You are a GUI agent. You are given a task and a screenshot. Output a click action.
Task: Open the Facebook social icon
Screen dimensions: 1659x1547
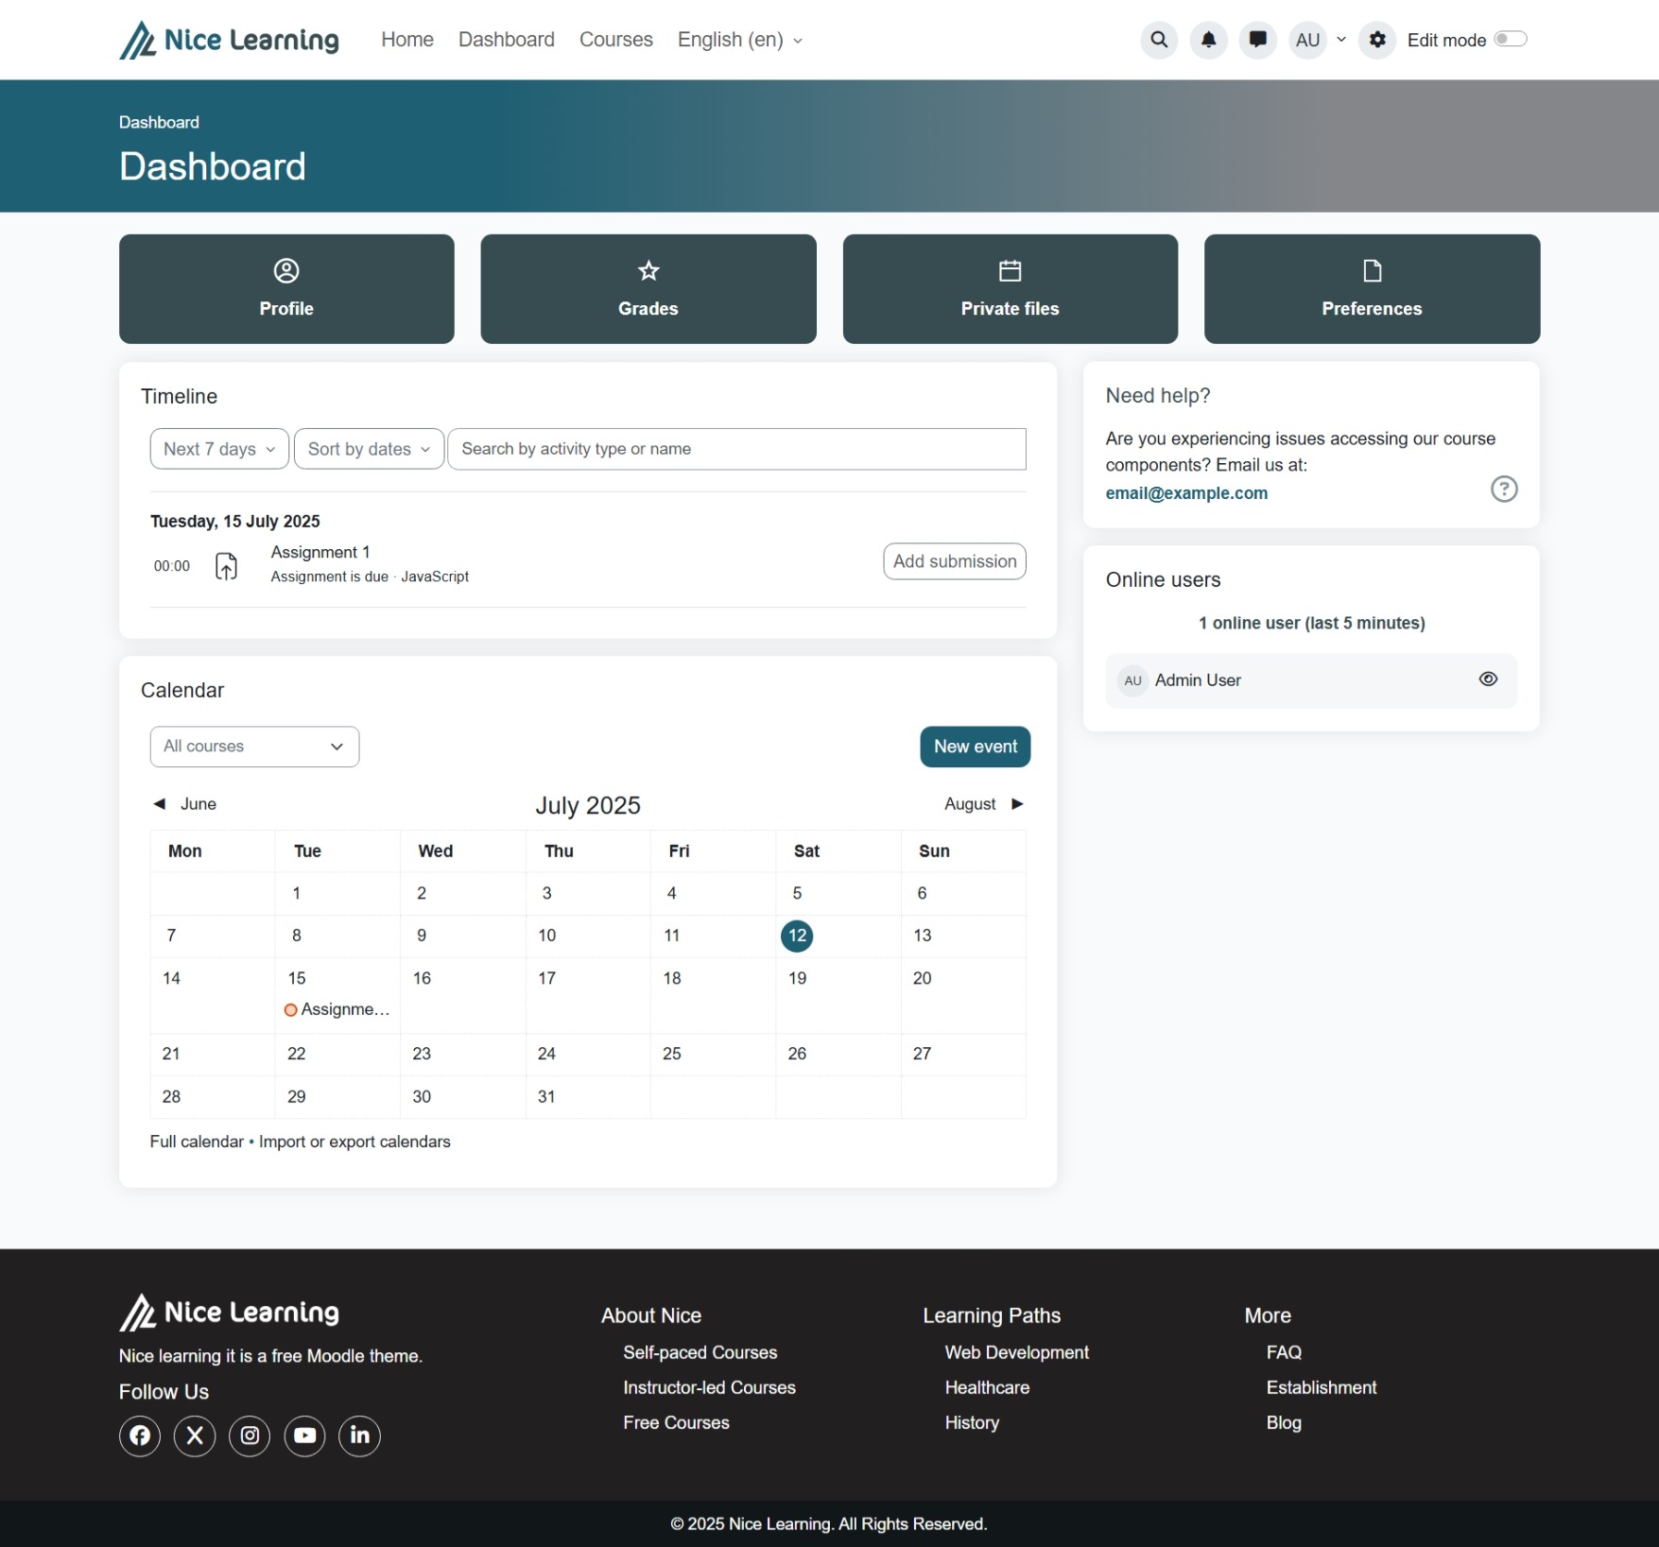140,1435
